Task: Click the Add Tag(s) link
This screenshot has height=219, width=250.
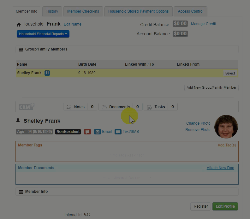Action: (226, 145)
